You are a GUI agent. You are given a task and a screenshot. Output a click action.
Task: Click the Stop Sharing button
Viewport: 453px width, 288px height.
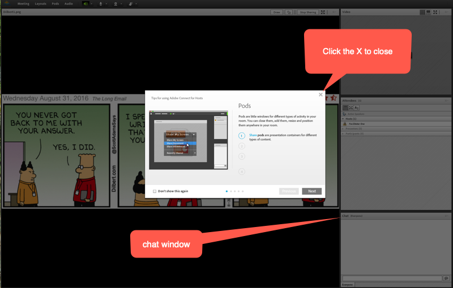(x=308, y=12)
